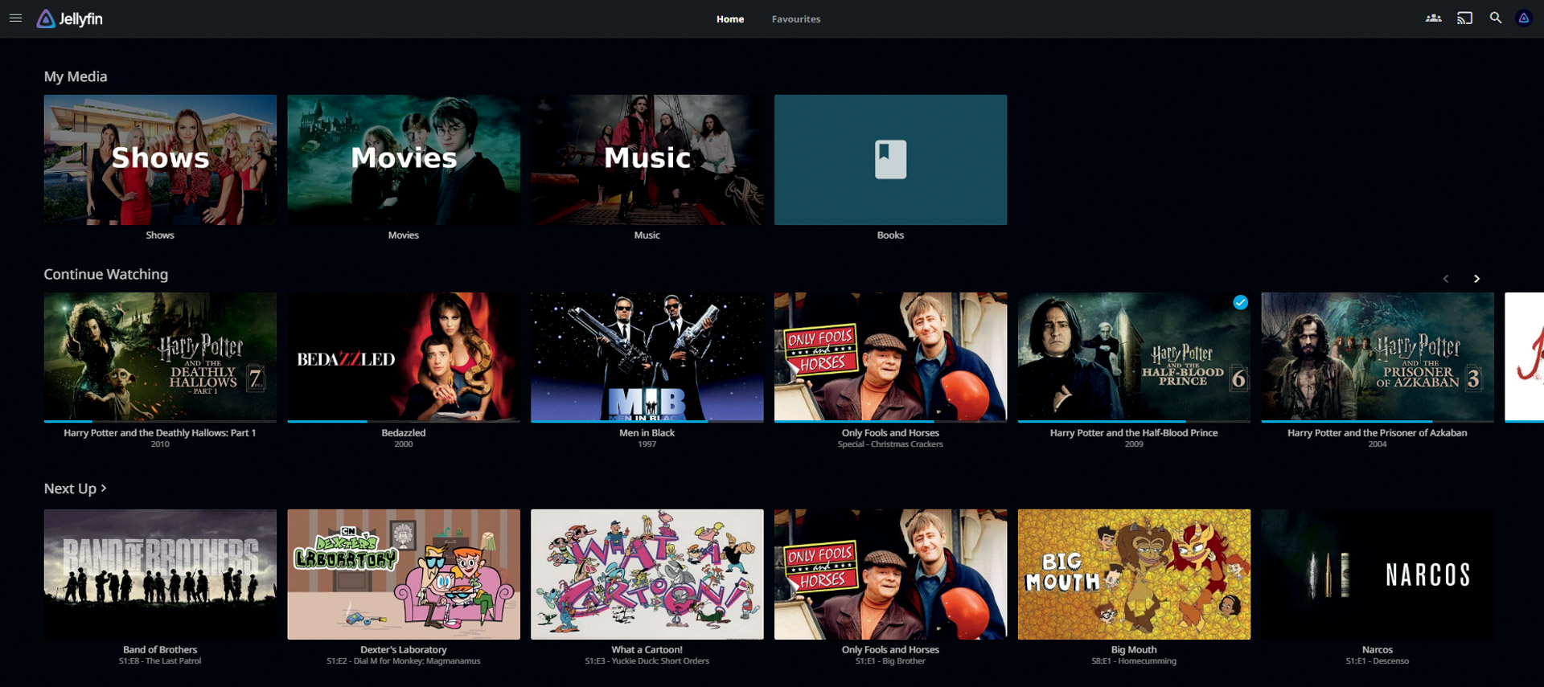
Task: Open the Narcos series title
Action: coord(1378,650)
